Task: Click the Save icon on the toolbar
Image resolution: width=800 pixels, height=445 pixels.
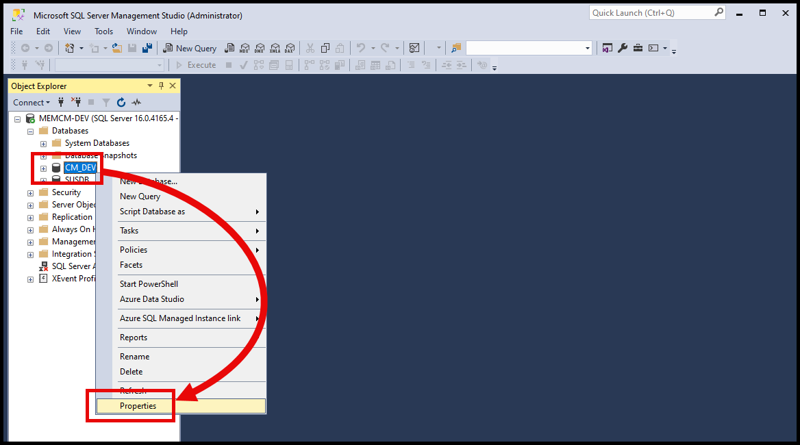Action: (x=131, y=48)
